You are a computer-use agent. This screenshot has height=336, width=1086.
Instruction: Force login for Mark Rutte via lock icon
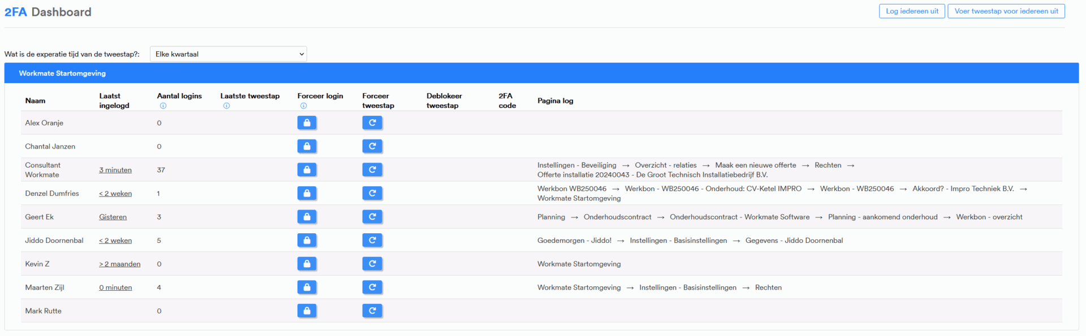pyautogui.click(x=307, y=311)
